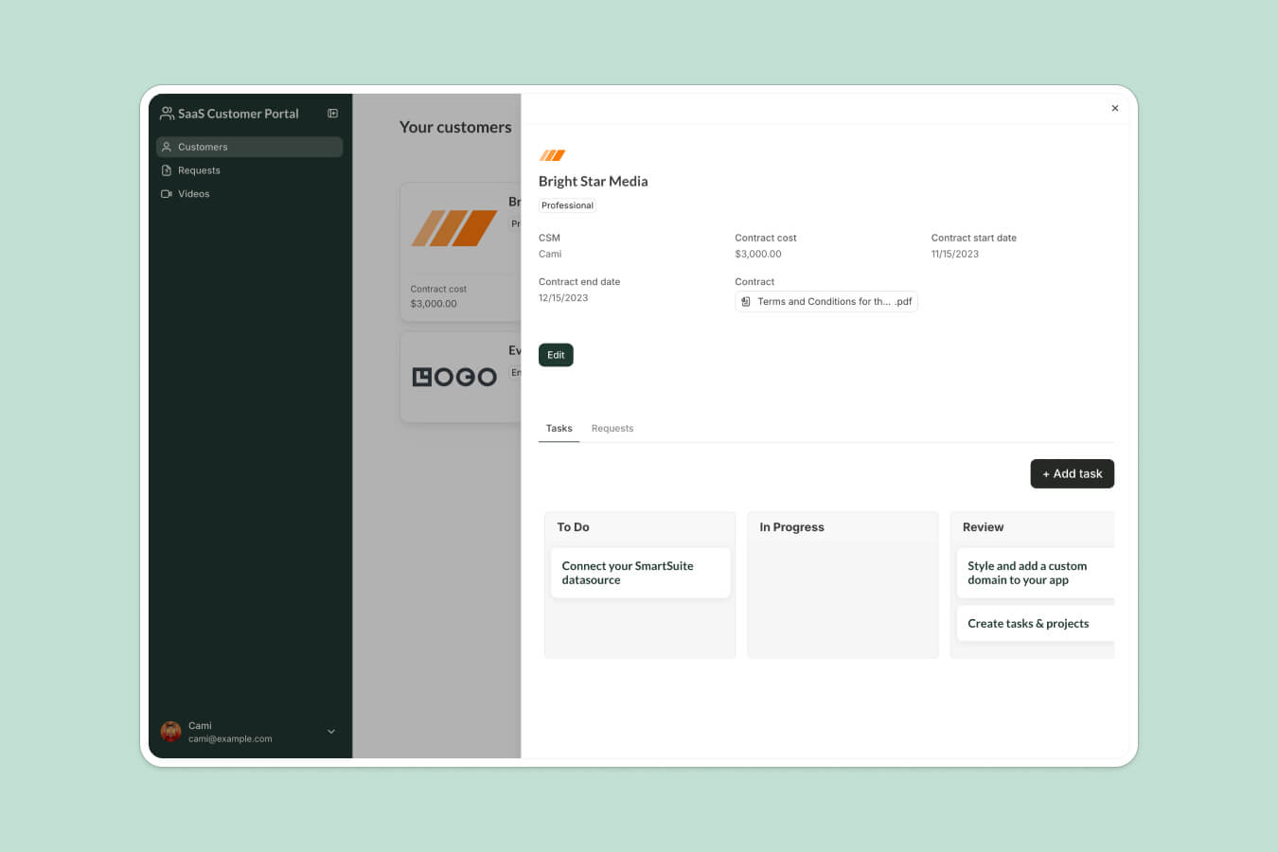Click the Your customers heading

click(x=455, y=127)
